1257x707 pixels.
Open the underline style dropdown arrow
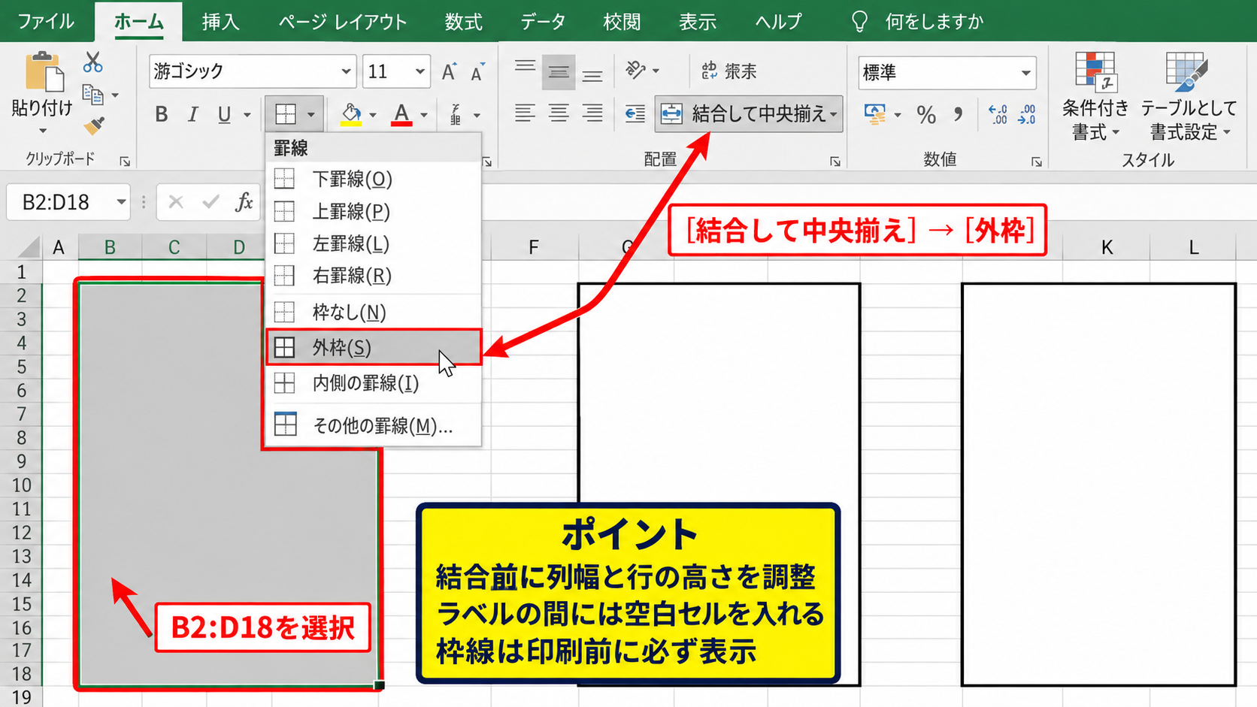[x=247, y=115]
